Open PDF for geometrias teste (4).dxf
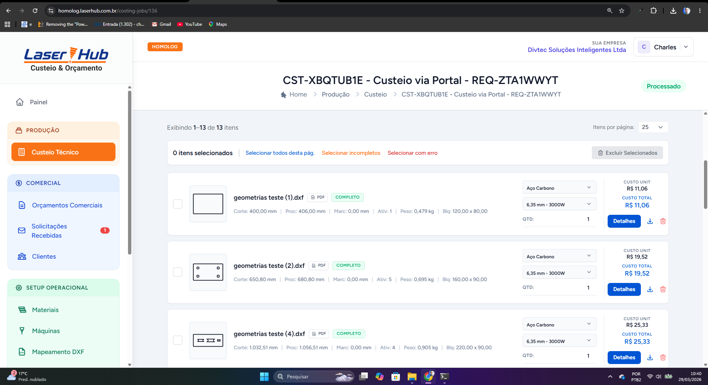Screen dimensions: 708x385 [319, 333]
